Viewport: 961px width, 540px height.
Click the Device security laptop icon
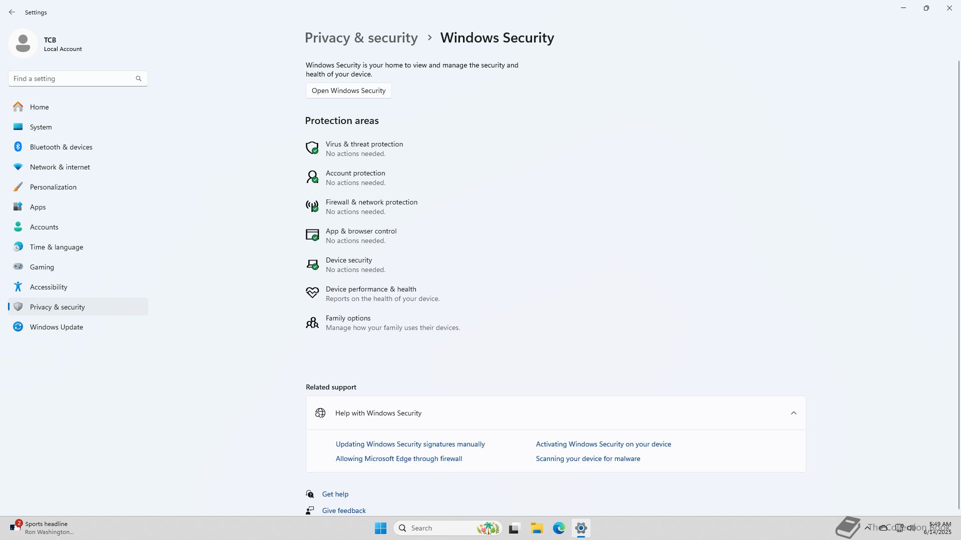tap(312, 263)
